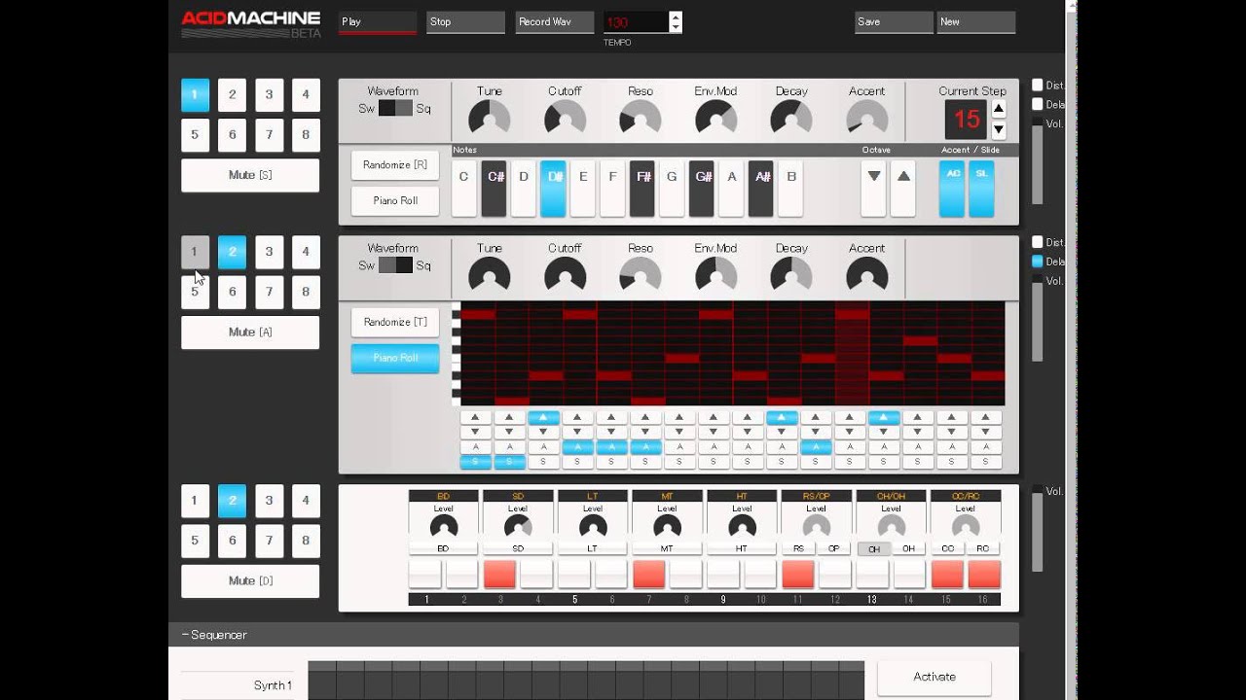Click the Record Wav button
Viewport: 1246px width, 700px height.
click(555, 22)
